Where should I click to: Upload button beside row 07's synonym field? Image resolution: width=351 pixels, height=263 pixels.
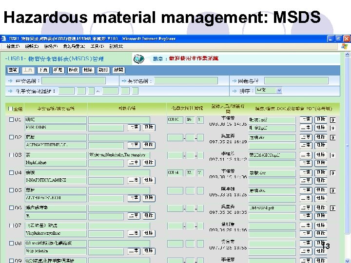134,233
